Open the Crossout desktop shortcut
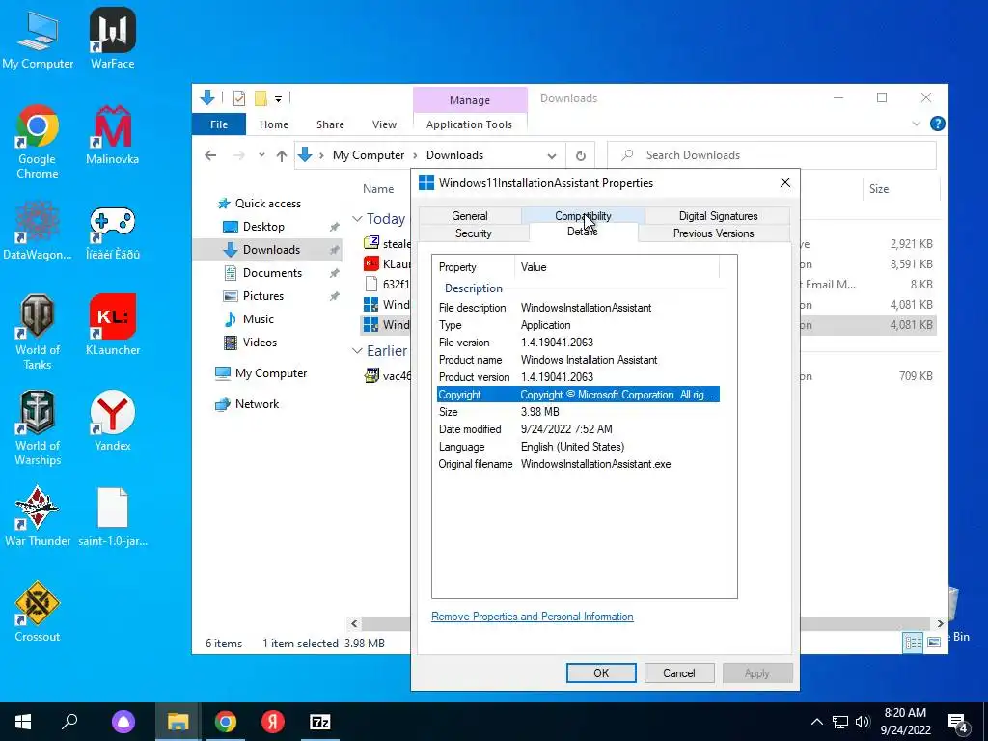The height and width of the screenshot is (741, 988). [38, 612]
